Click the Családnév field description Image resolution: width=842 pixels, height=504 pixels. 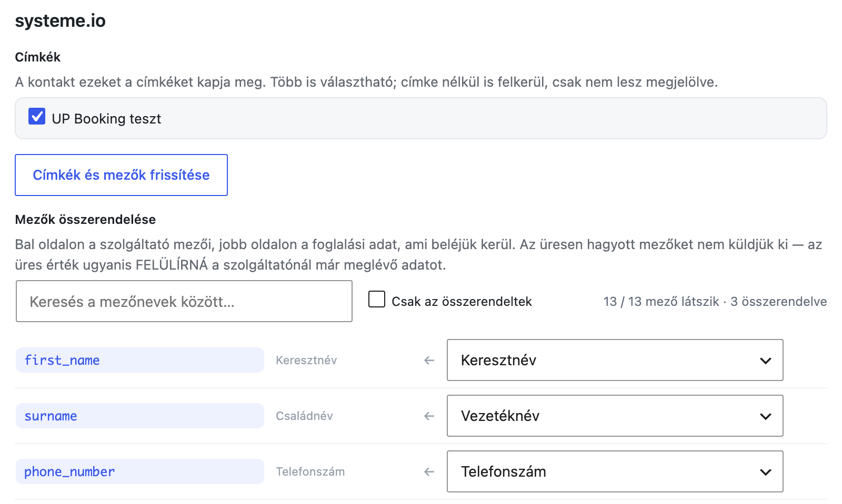click(x=304, y=416)
